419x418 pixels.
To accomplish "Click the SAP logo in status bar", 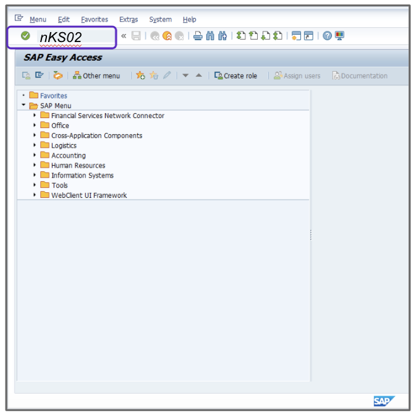I will [383, 401].
